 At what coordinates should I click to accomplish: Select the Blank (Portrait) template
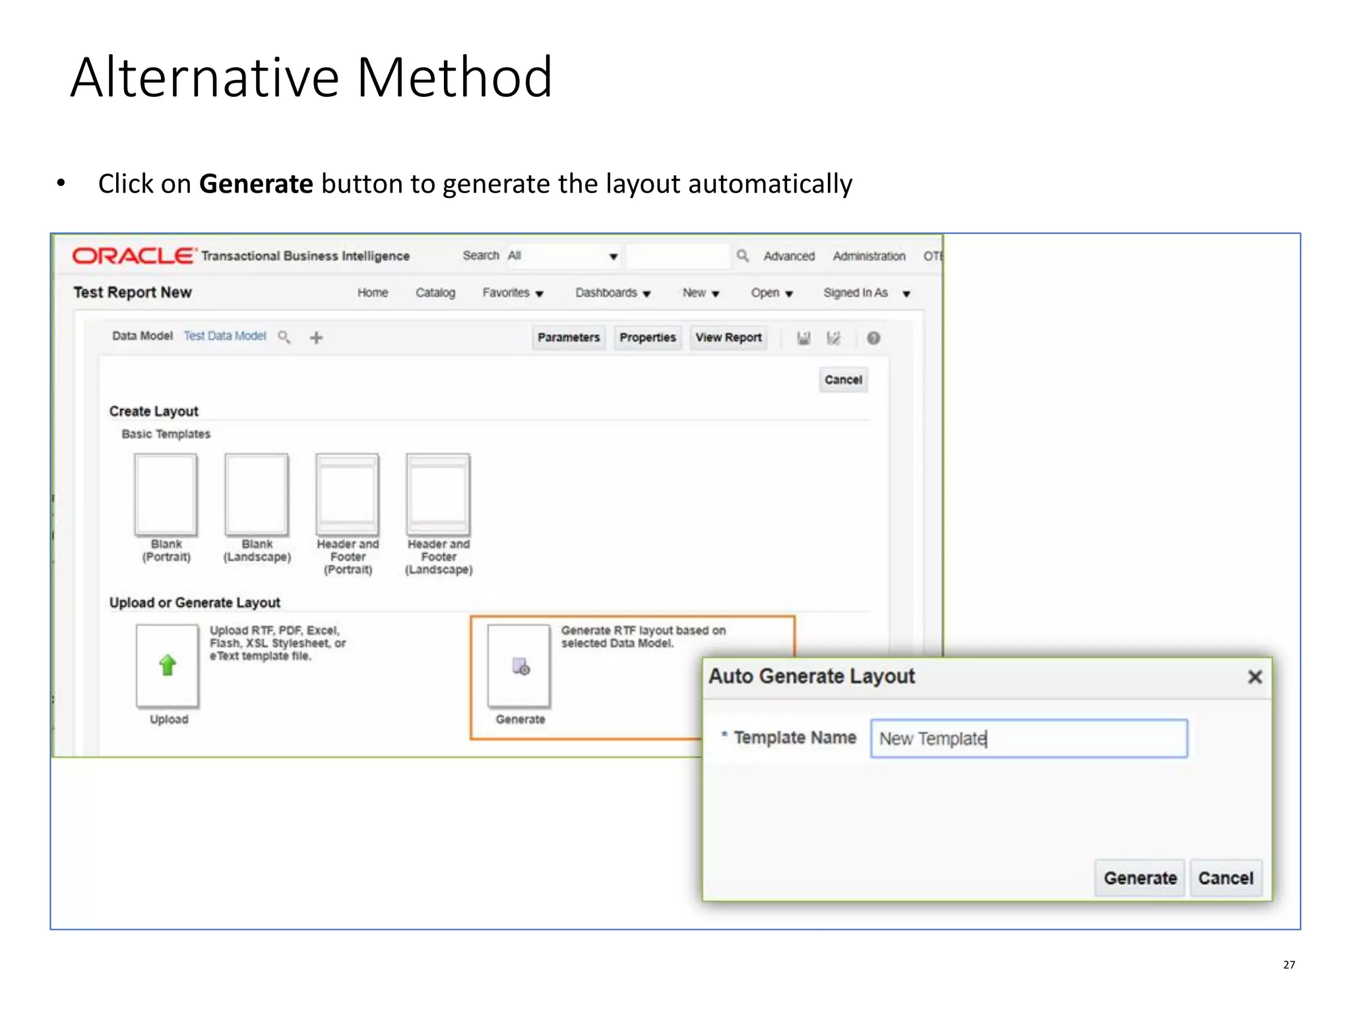[166, 494]
